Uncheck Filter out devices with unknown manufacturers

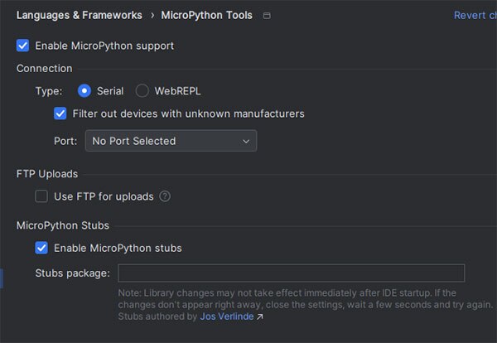(x=60, y=113)
